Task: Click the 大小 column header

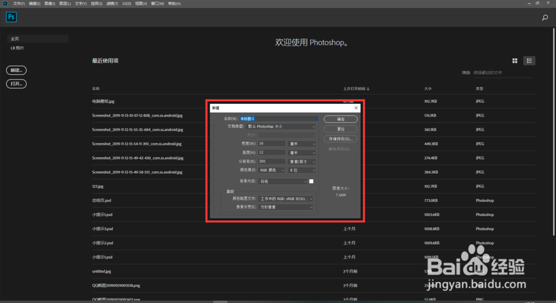Action: 428,89
